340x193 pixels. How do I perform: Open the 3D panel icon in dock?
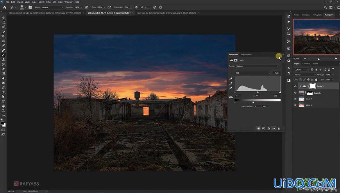coord(289,49)
